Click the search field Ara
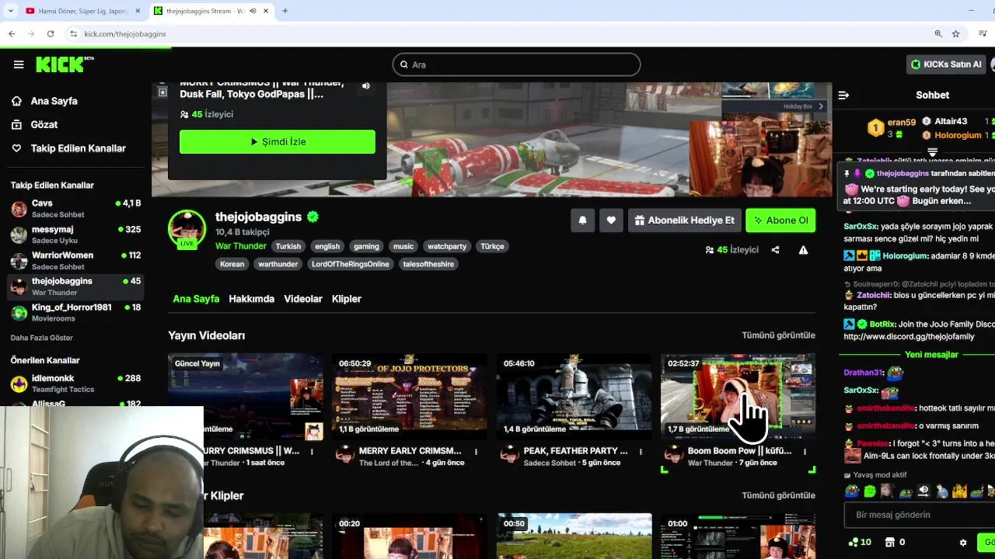The width and height of the screenshot is (995, 559). pyautogui.click(x=516, y=64)
